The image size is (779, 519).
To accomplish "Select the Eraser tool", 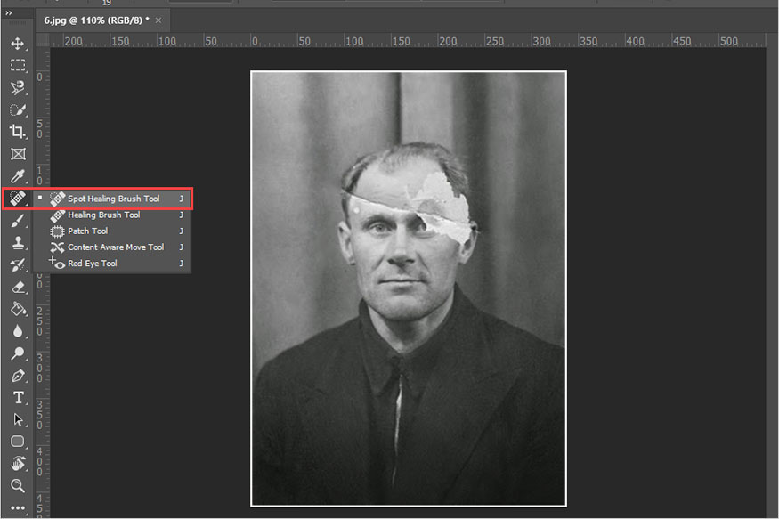I will point(17,287).
